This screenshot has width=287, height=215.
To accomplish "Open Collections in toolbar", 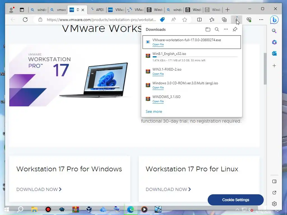I will point(224,20).
